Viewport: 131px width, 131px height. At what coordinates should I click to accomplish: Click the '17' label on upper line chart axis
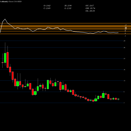point(126,25)
